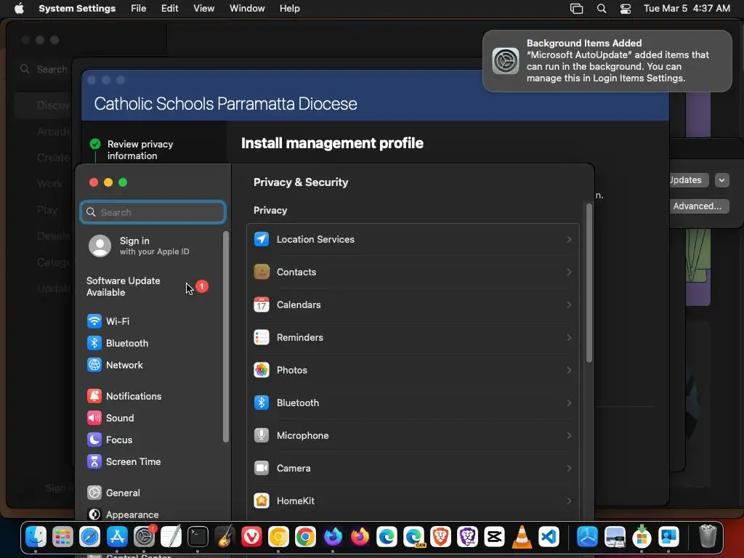Open Spotlight search in menu bar

pos(601,9)
